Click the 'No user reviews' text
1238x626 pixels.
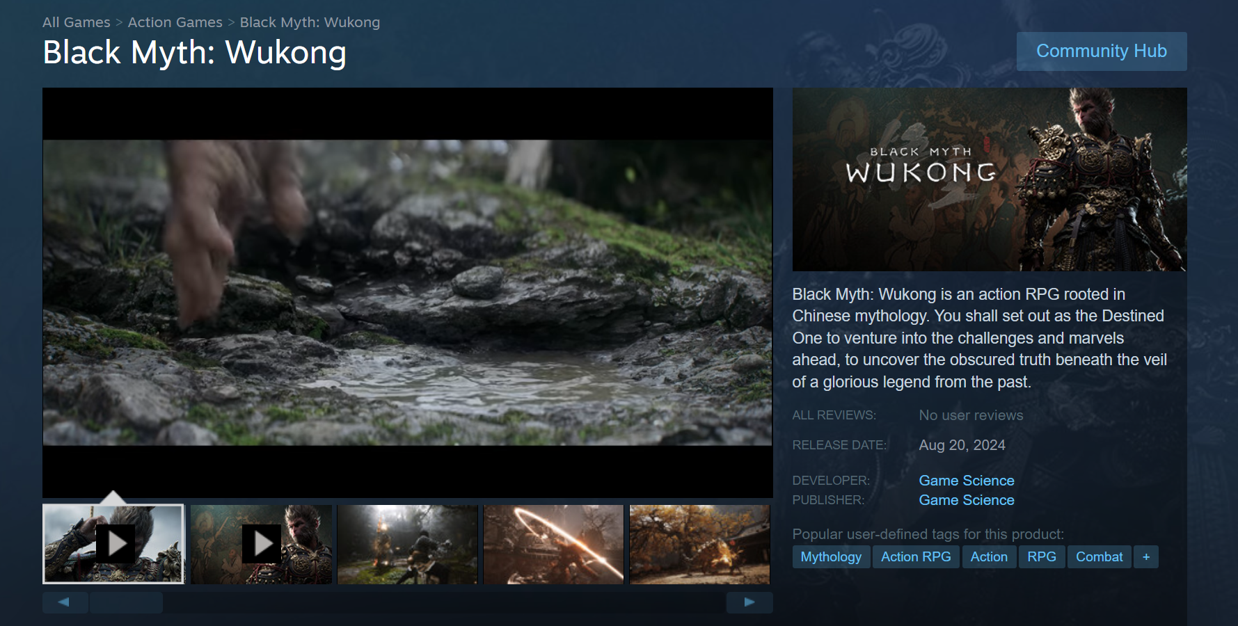[971, 415]
